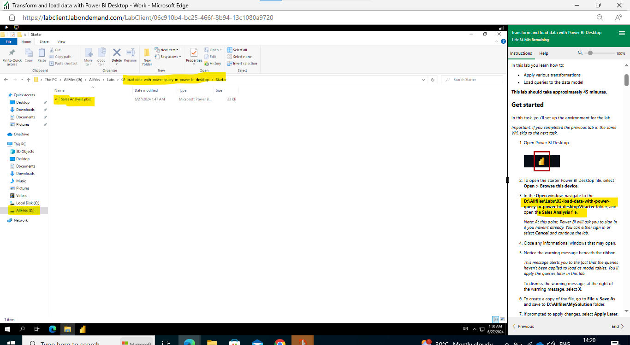The height and width of the screenshot is (345, 630).
Task: Open Videos folder in navigation pane
Action: (22, 196)
